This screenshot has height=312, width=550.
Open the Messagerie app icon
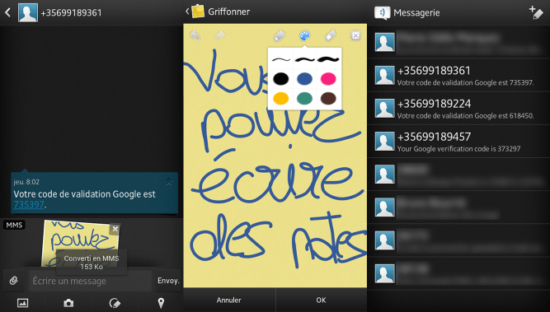click(382, 12)
